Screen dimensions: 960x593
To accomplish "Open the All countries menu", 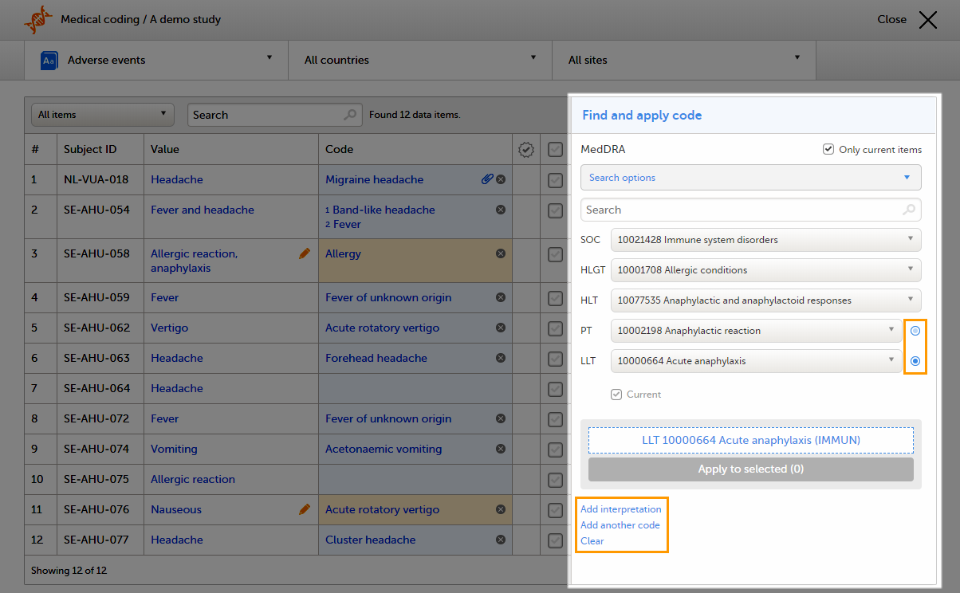I will [419, 60].
